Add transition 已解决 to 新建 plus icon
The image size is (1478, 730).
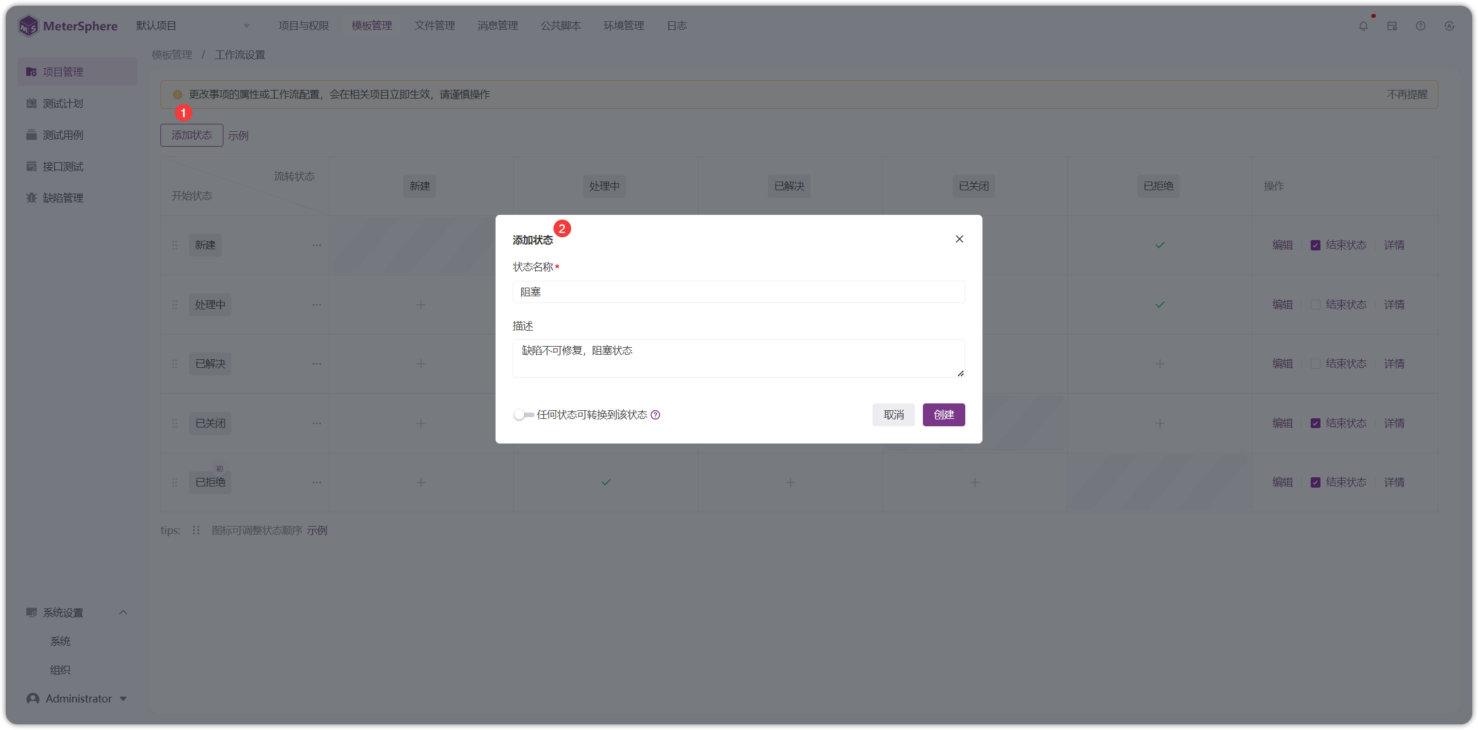coord(421,364)
